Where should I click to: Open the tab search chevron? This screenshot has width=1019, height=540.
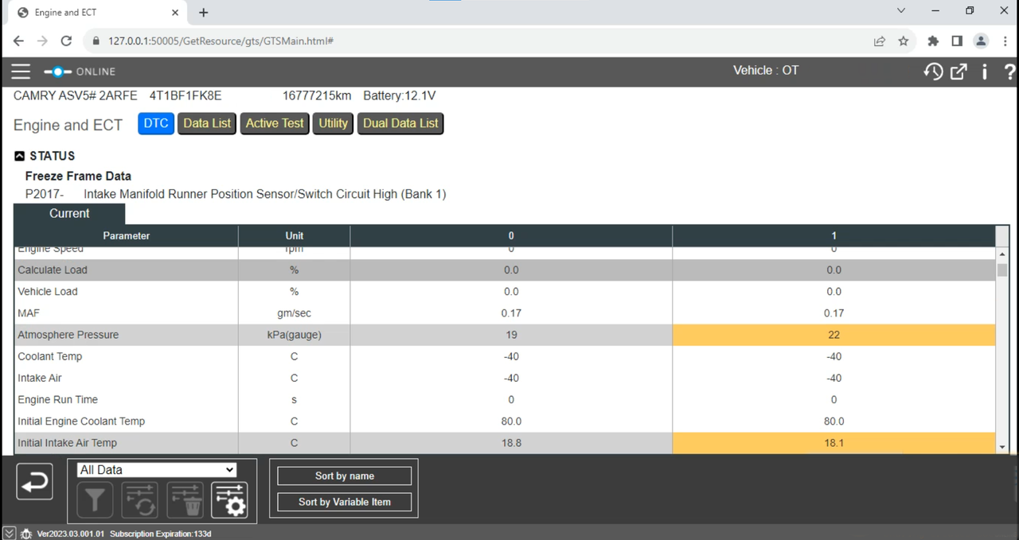pos(901,11)
